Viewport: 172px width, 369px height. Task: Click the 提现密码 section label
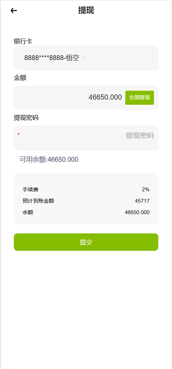[x=26, y=118]
